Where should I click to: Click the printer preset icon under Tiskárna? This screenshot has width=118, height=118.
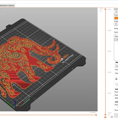click(x=116, y=24)
